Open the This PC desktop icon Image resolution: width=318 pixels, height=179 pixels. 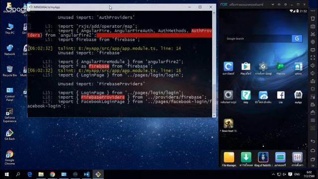[x=10, y=29]
